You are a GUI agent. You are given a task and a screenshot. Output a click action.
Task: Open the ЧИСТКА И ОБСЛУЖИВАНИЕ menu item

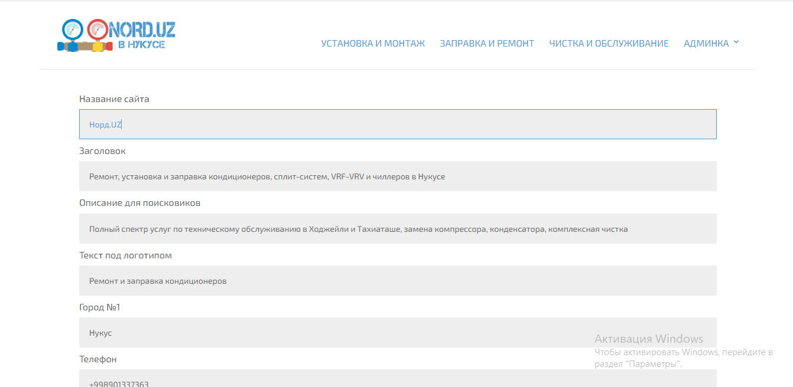(x=609, y=43)
